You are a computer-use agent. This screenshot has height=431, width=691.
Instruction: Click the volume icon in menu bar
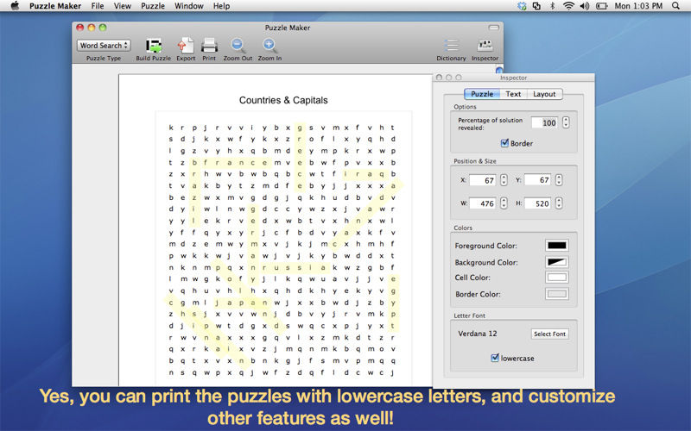point(585,6)
